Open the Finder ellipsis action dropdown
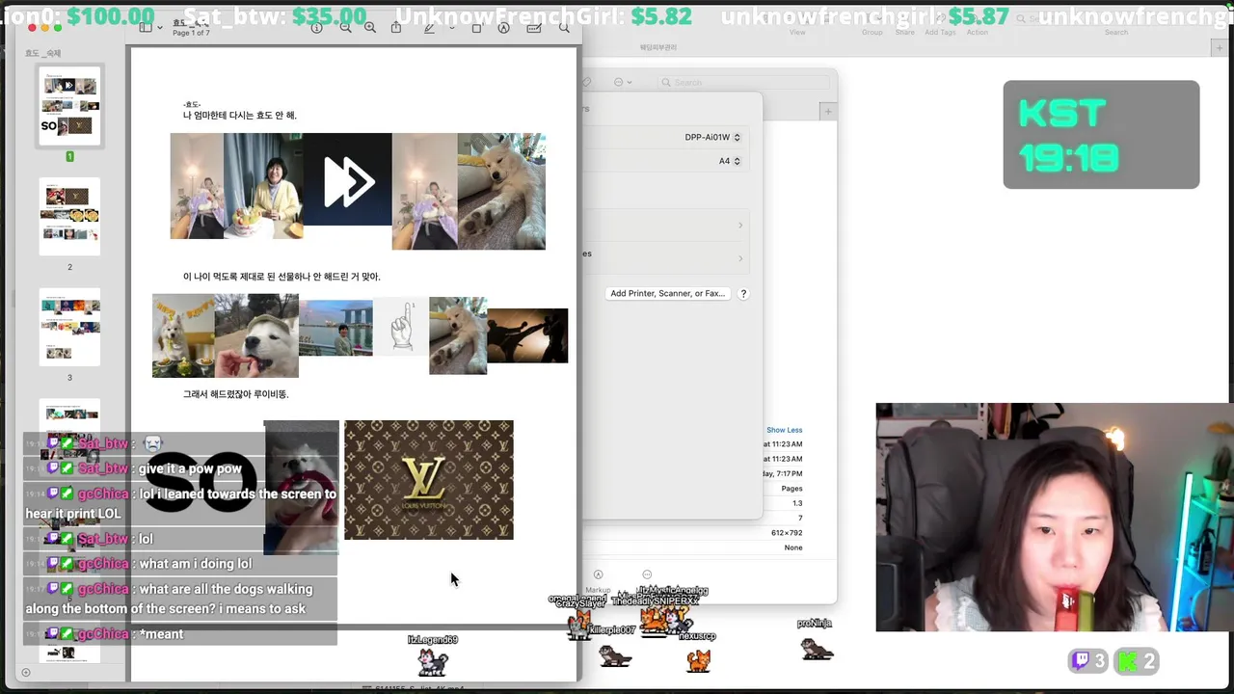 pyautogui.click(x=623, y=82)
